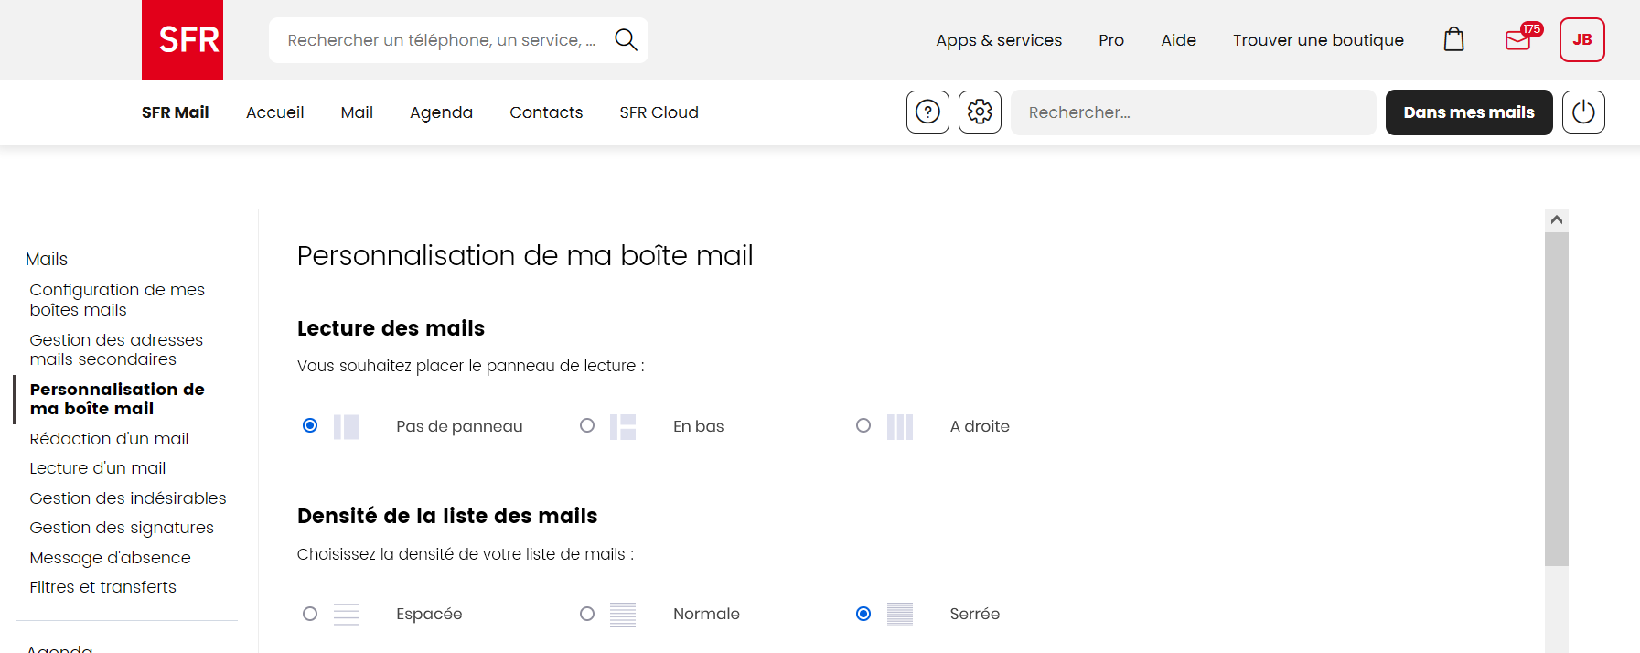The image size is (1640, 653).
Task: Click the power logout icon
Action: (1583, 112)
